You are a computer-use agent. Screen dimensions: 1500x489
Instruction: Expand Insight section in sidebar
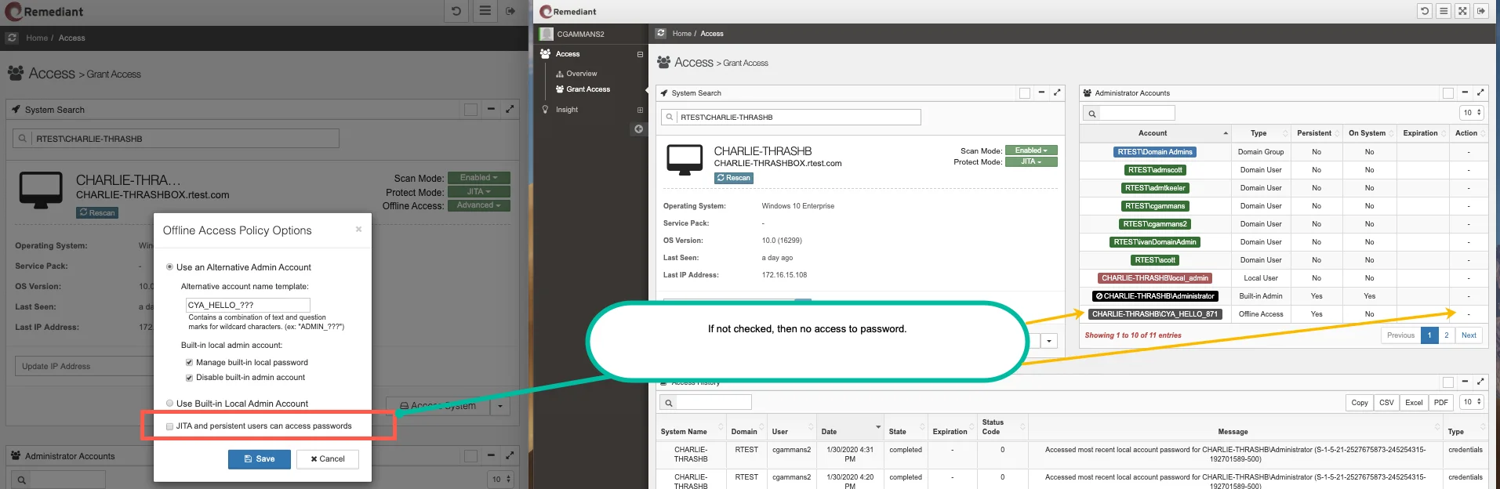pyautogui.click(x=640, y=110)
